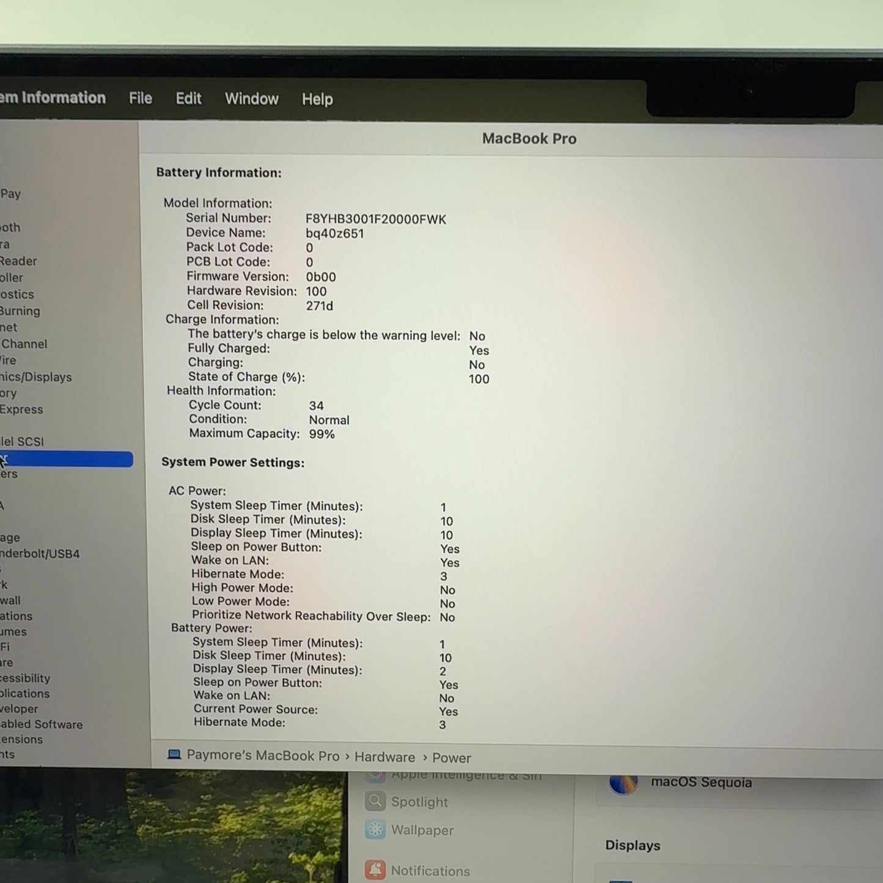Select the Thunderbolt/USB4 sidebar item
This screenshot has height=883, width=883.
[x=40, y=554]
